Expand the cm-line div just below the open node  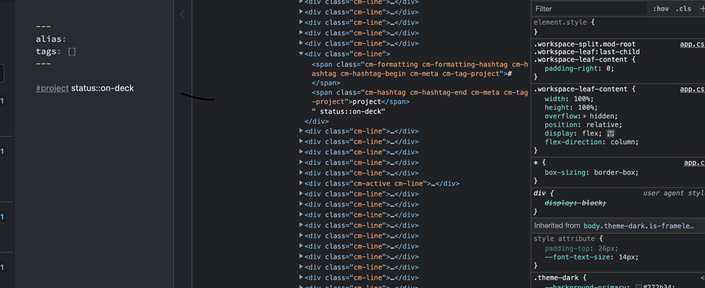click(x=302, y=131)
